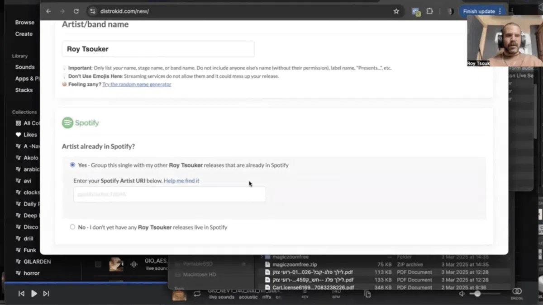Open the avi collection
543x305 pixels.
pos(24,181)
